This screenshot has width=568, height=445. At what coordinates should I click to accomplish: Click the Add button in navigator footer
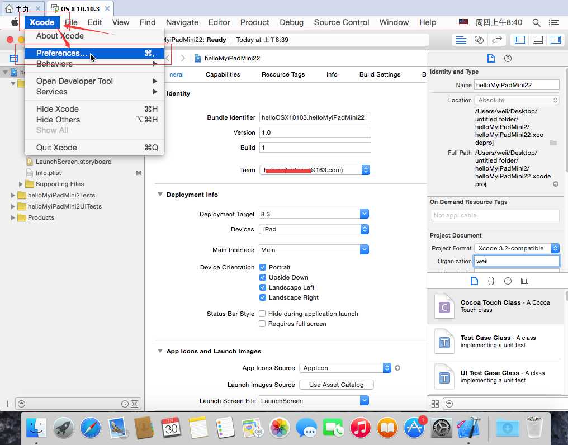[7, 404]
